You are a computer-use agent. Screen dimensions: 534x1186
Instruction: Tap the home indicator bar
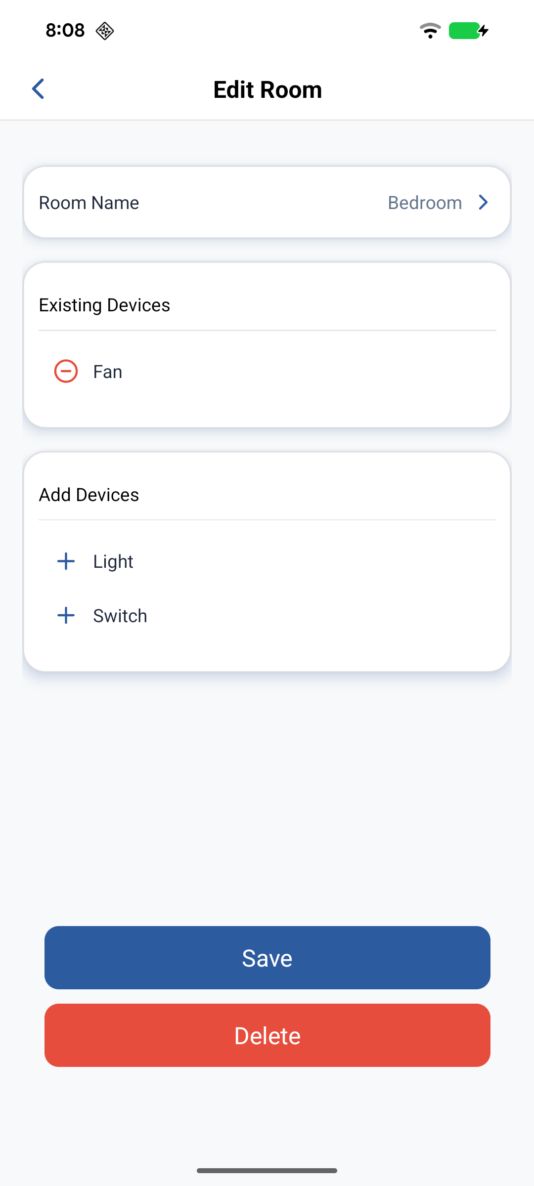click(x=267, y=1171)
